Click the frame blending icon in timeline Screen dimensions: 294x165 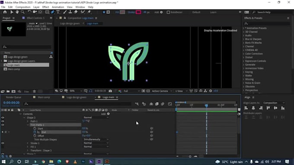[x=157, y=104]
